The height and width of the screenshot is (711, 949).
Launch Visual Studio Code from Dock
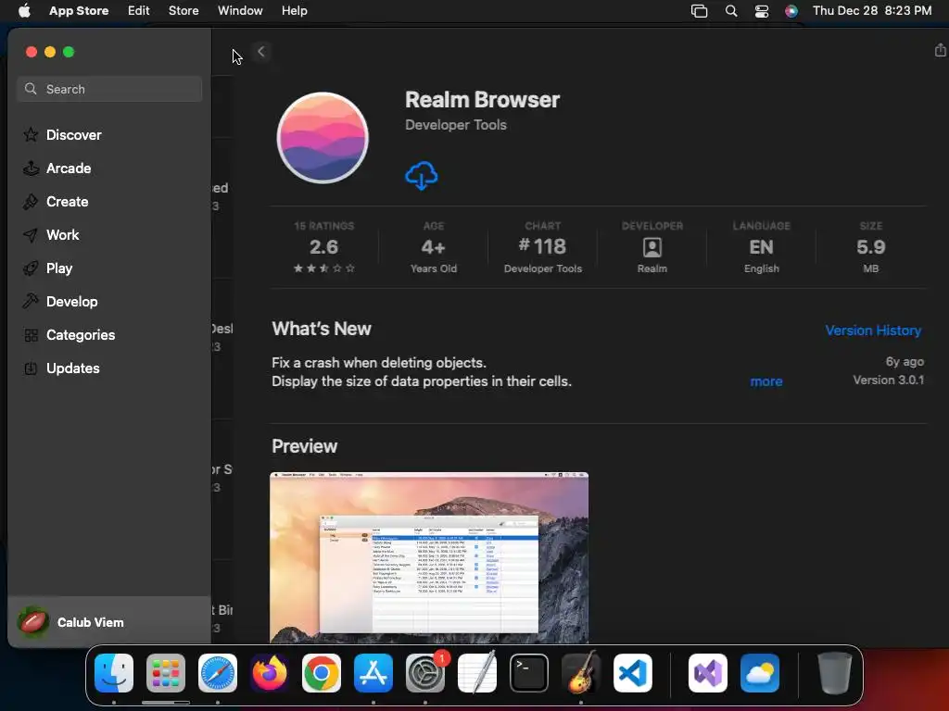pos(632,673)
